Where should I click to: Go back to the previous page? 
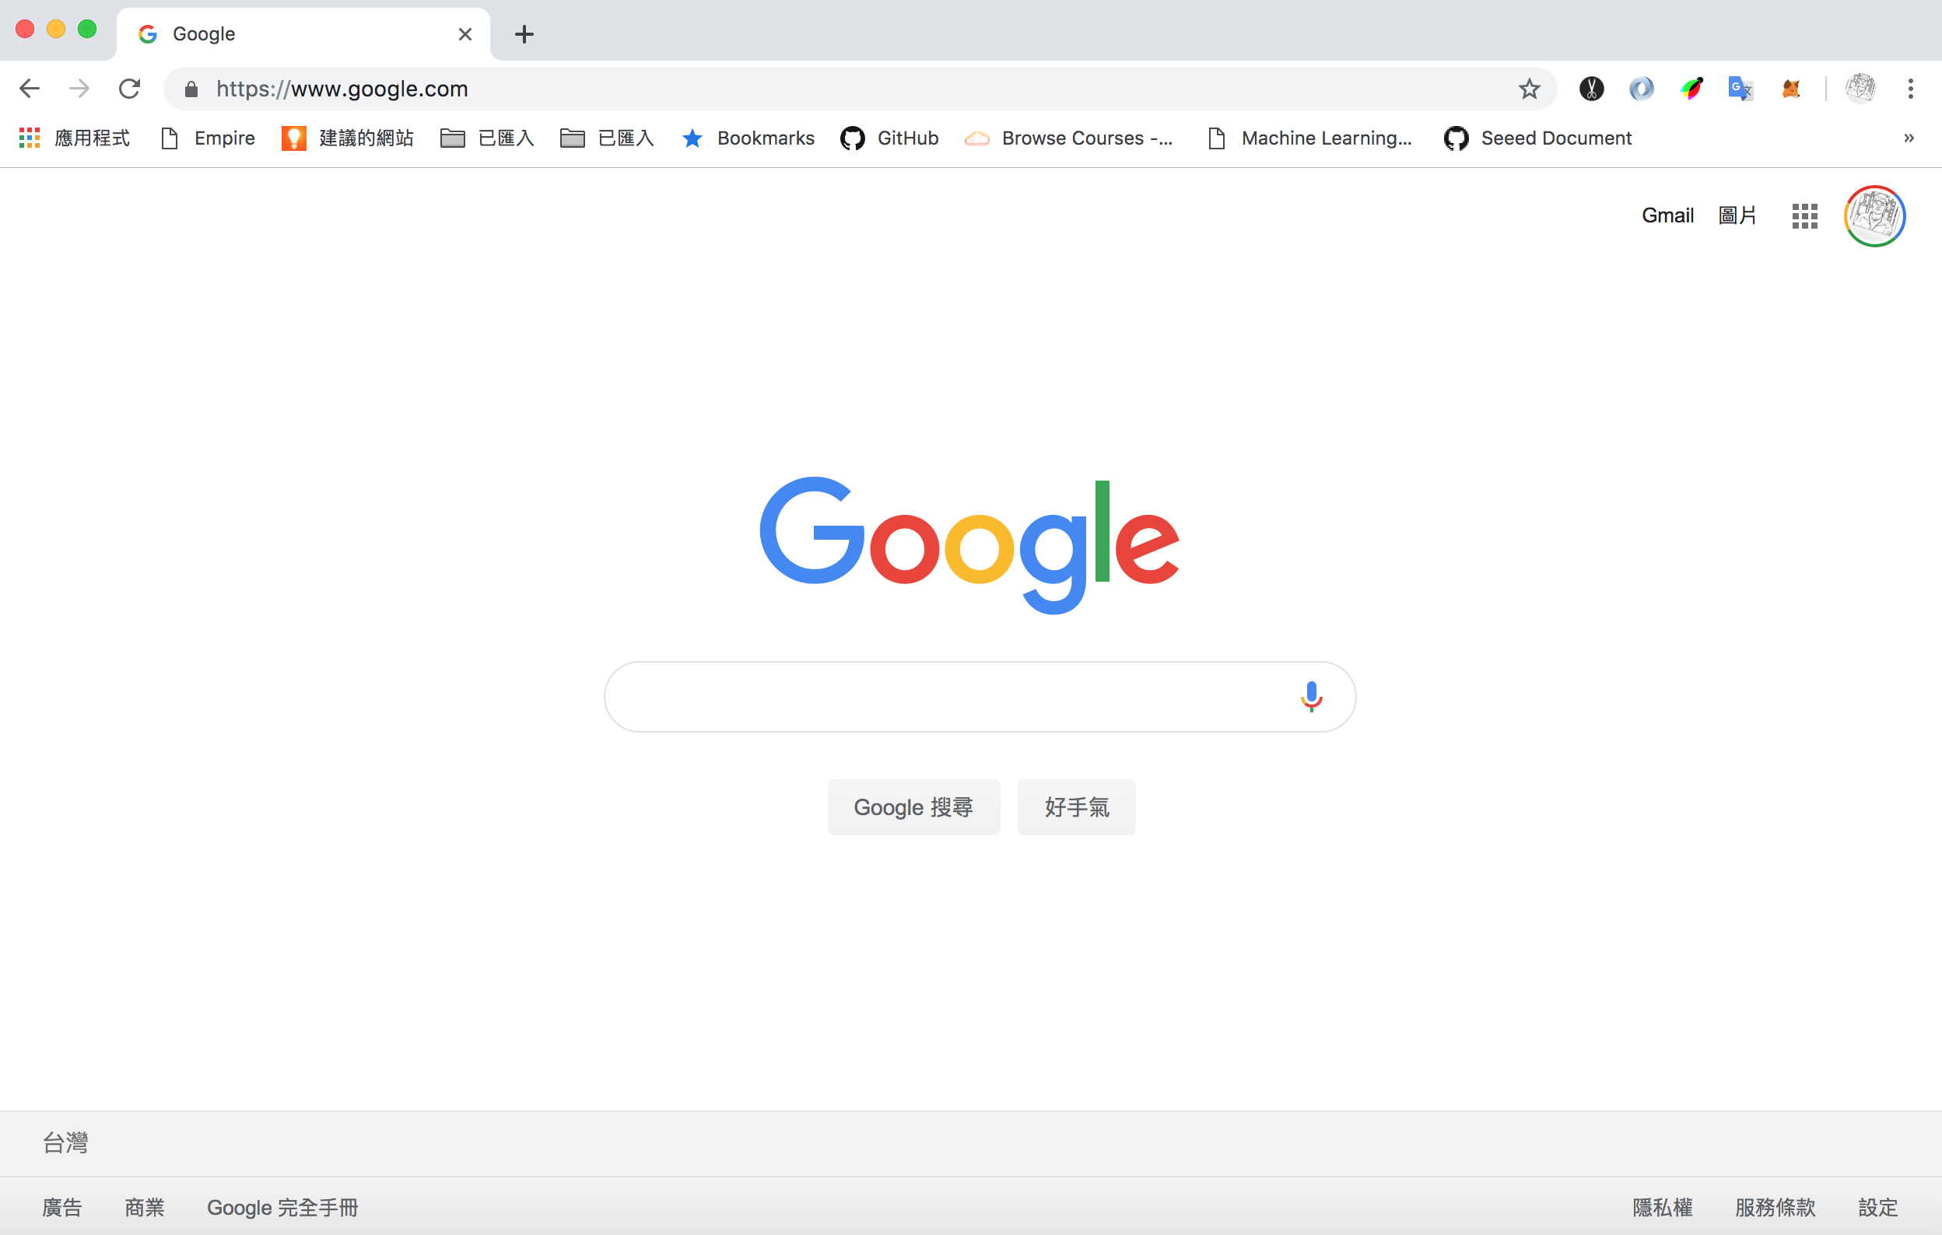coord(29,89)
